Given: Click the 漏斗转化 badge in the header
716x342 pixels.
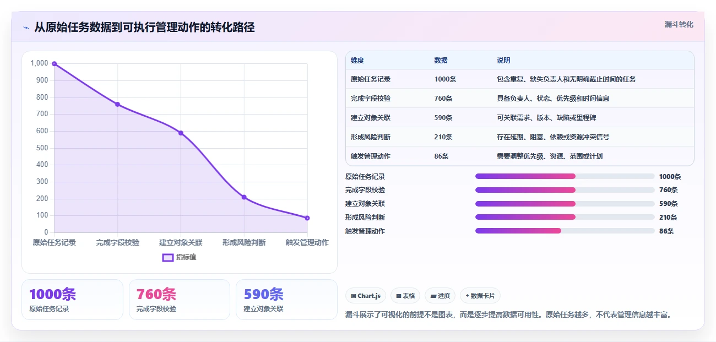Looking at the screenshot, I should point(679,24).
